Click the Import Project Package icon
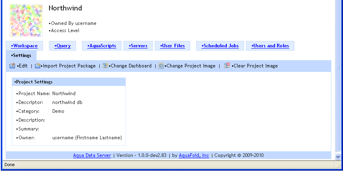Viewport: 343px width, 171px height. [x=37, y=66]
